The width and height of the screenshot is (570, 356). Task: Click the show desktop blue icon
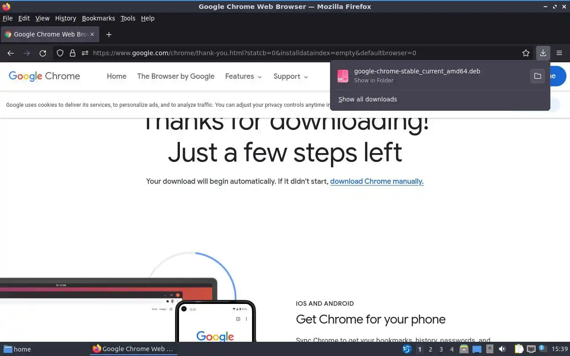coord(477,349)
